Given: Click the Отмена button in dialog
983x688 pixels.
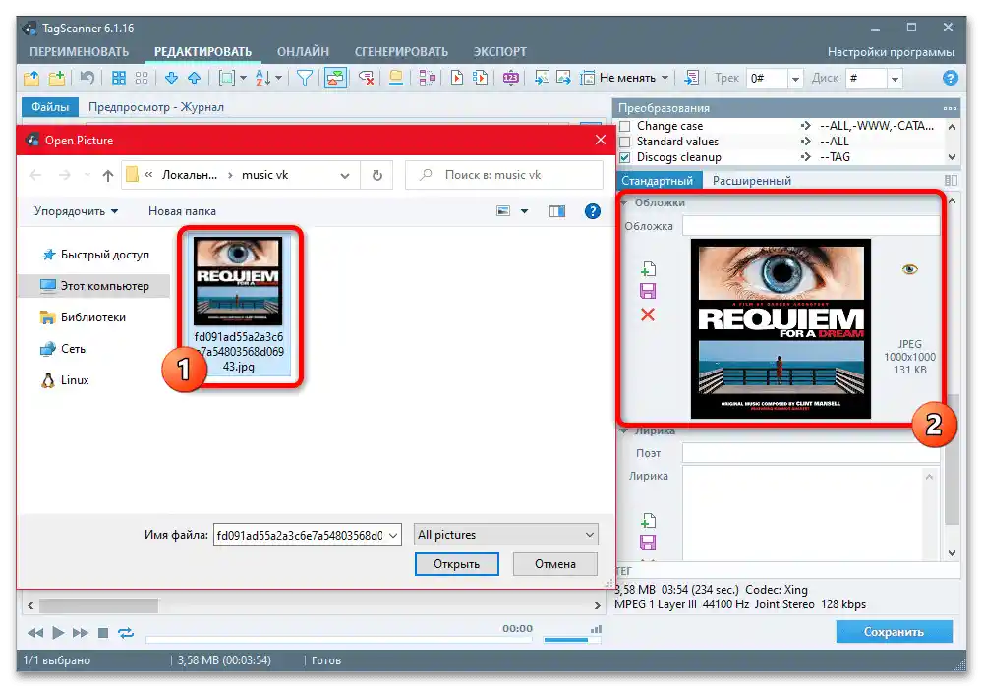Looking at the screenshot, I should pyautogui.click(x=554, y=564).
